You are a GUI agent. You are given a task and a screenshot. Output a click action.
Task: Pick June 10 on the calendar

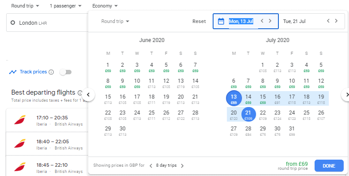click(x=137, y=83)
